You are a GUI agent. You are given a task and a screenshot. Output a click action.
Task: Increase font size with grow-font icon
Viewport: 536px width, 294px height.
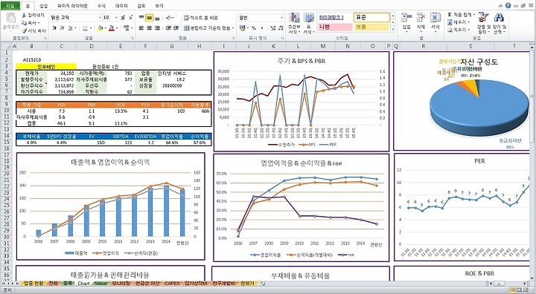(x=123, y=17)
